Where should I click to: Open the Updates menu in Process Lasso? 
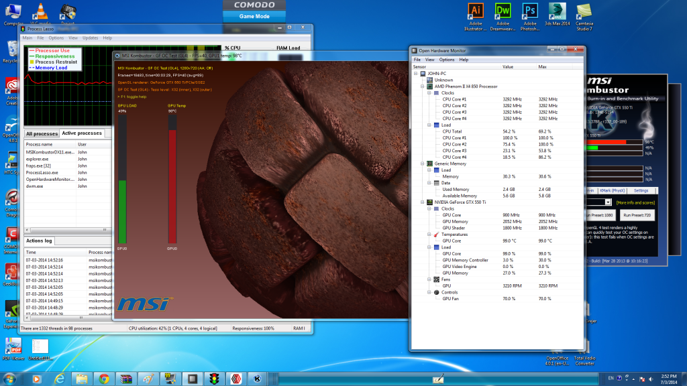(90, 38)
